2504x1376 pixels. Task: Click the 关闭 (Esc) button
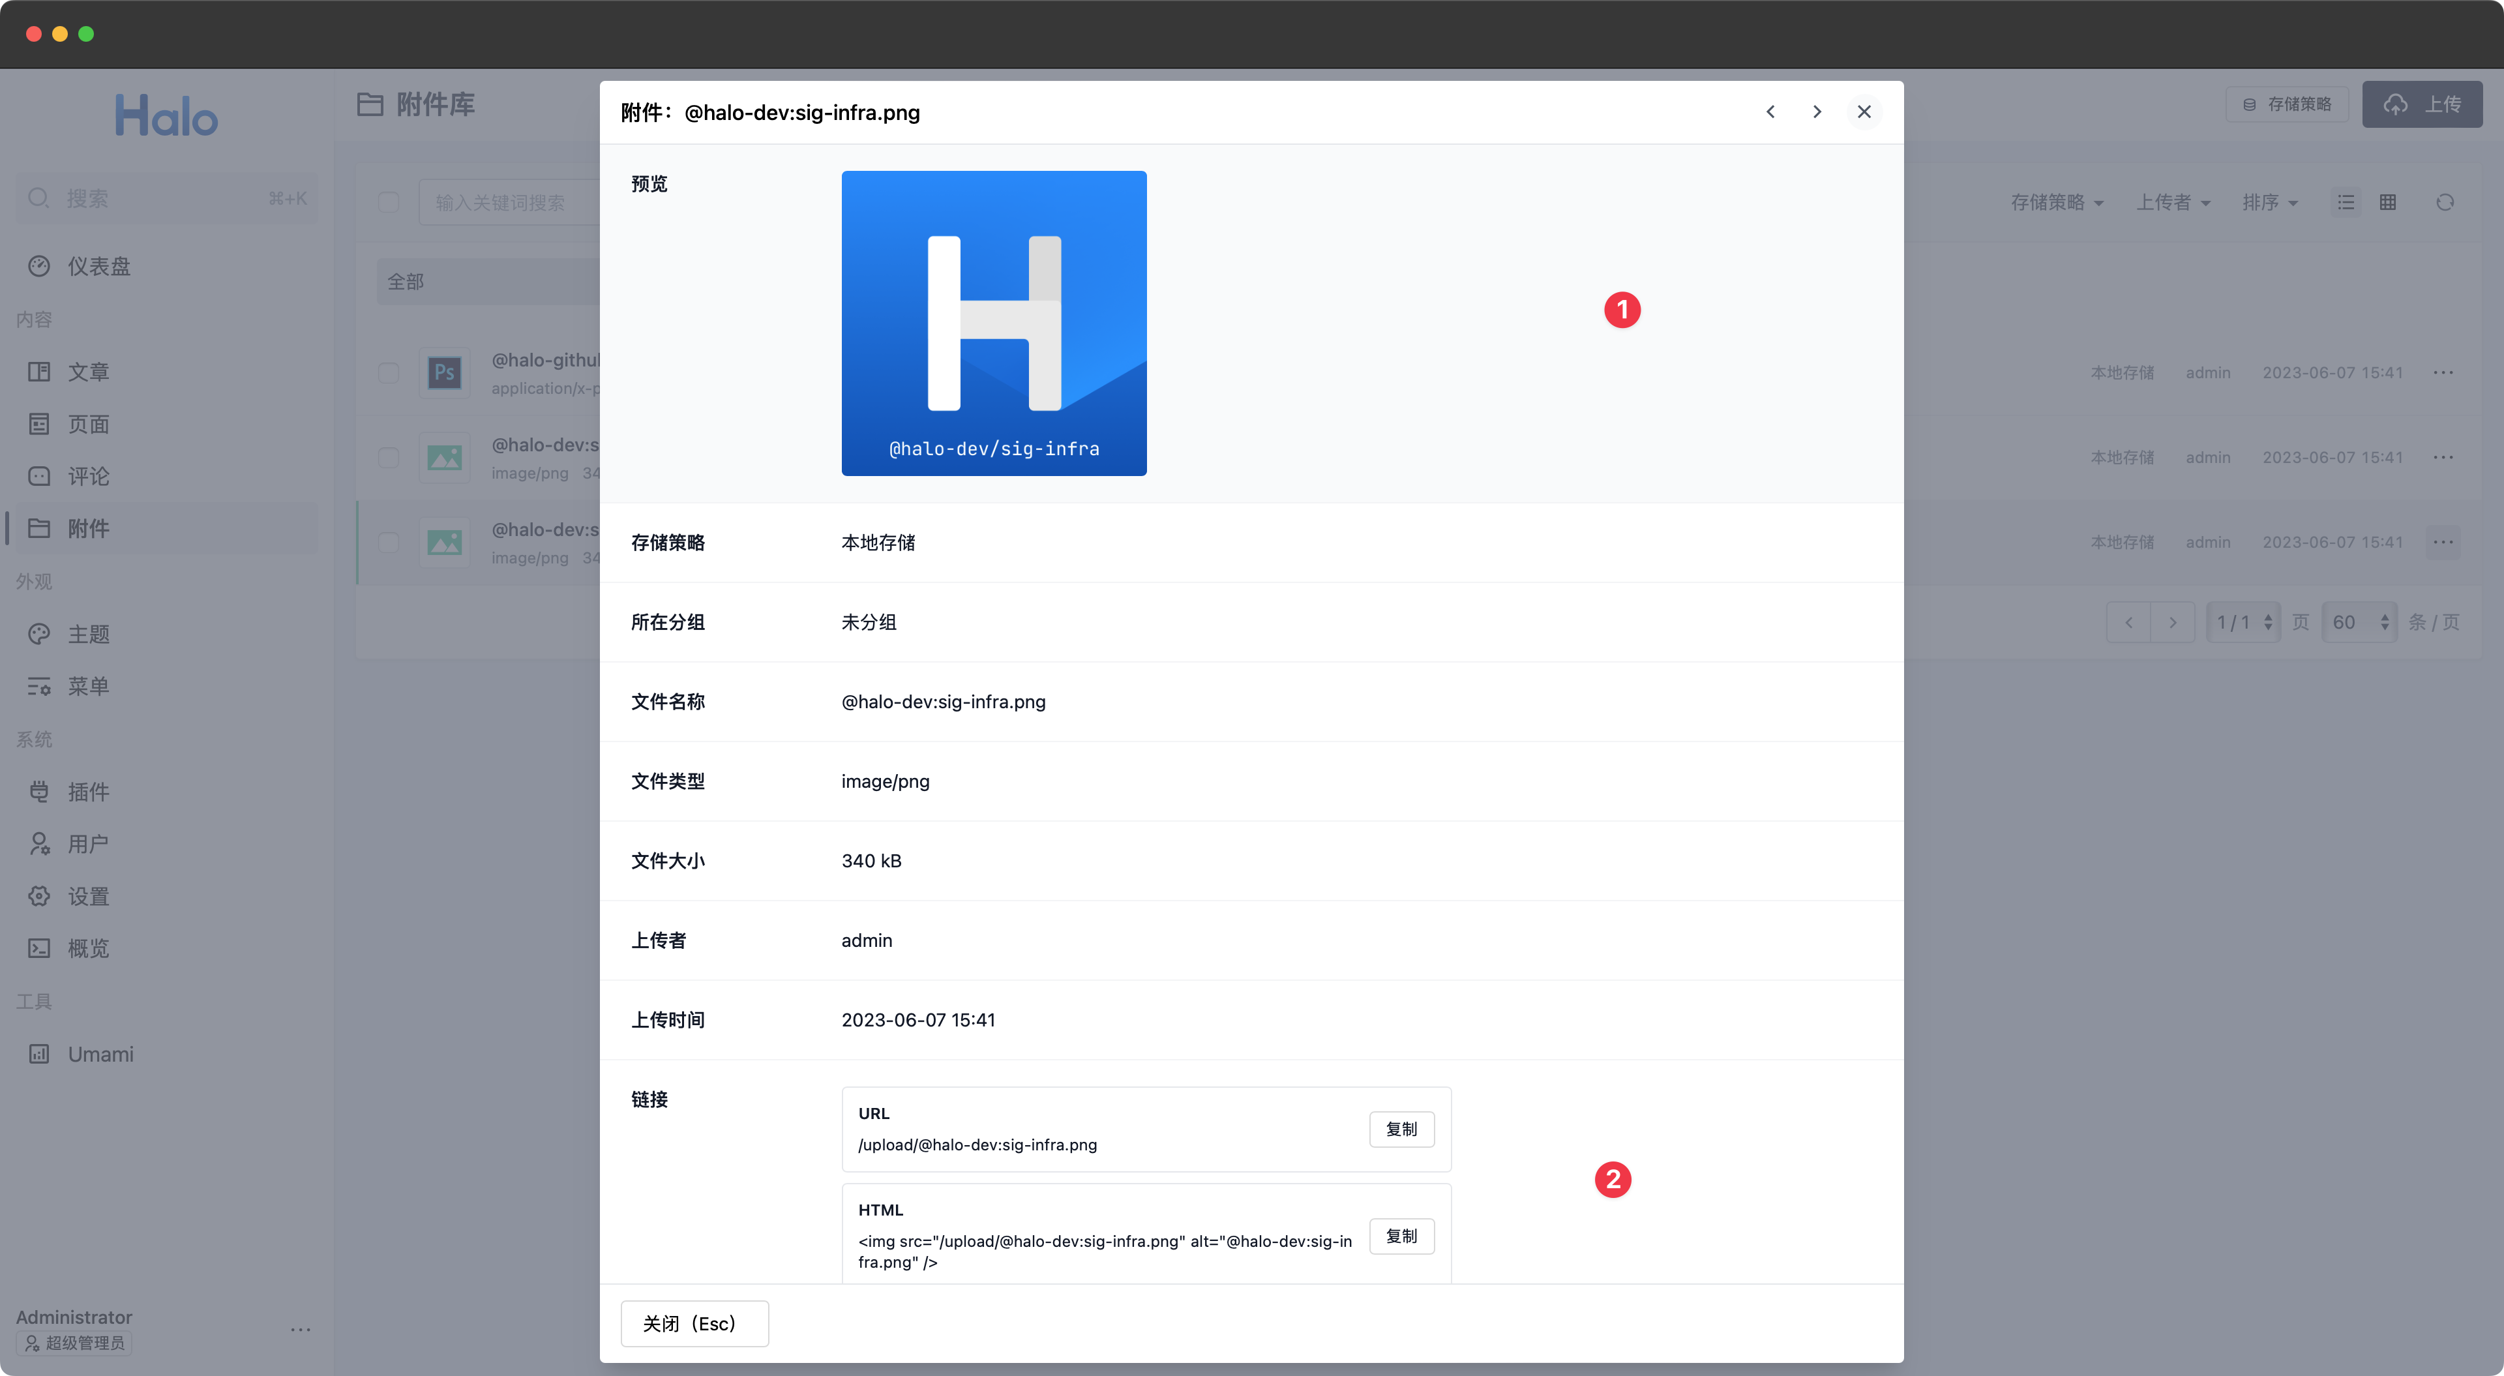click(694, 1323)
